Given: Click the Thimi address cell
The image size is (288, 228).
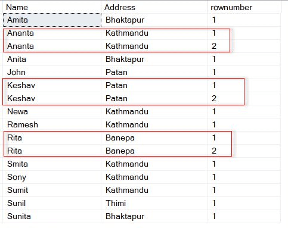Looking at the screenshot, I should point(154,203).
